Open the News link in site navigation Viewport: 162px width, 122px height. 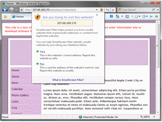pos(15,83)
